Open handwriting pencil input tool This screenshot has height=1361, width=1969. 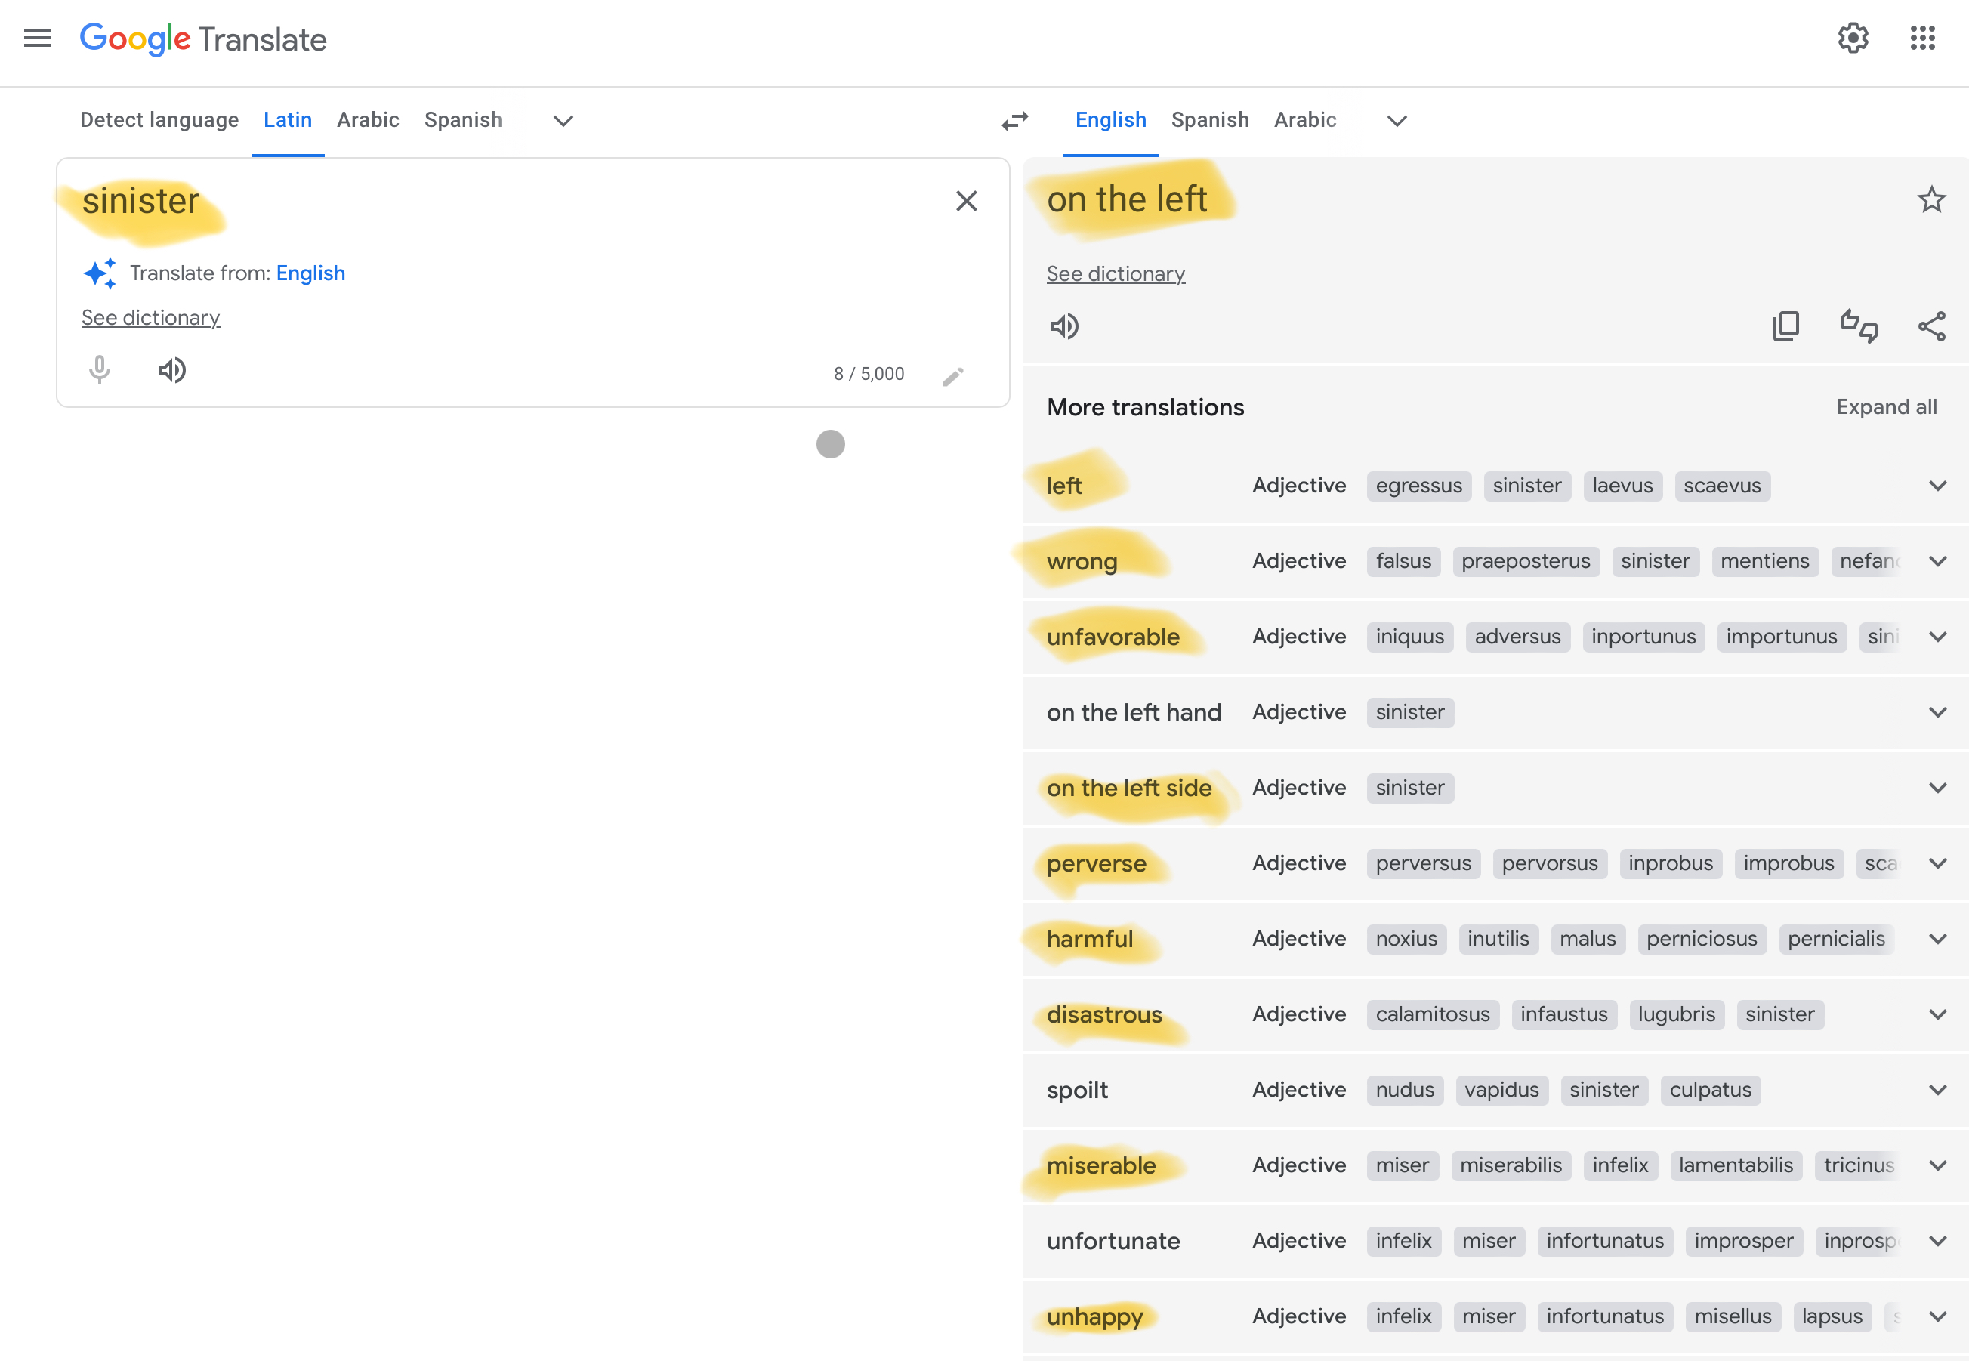[x=952, y=376]
